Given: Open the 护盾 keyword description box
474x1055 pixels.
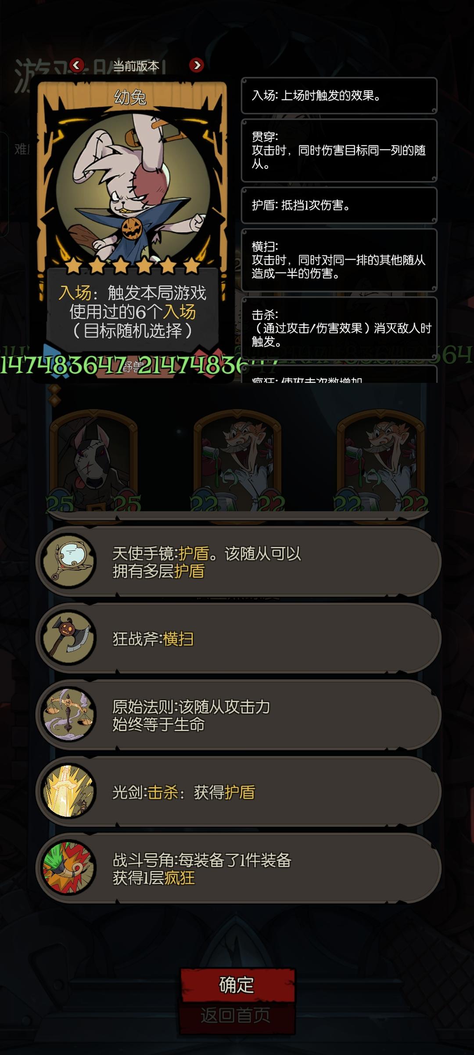Looking at the screenshot, I should 339,205.
